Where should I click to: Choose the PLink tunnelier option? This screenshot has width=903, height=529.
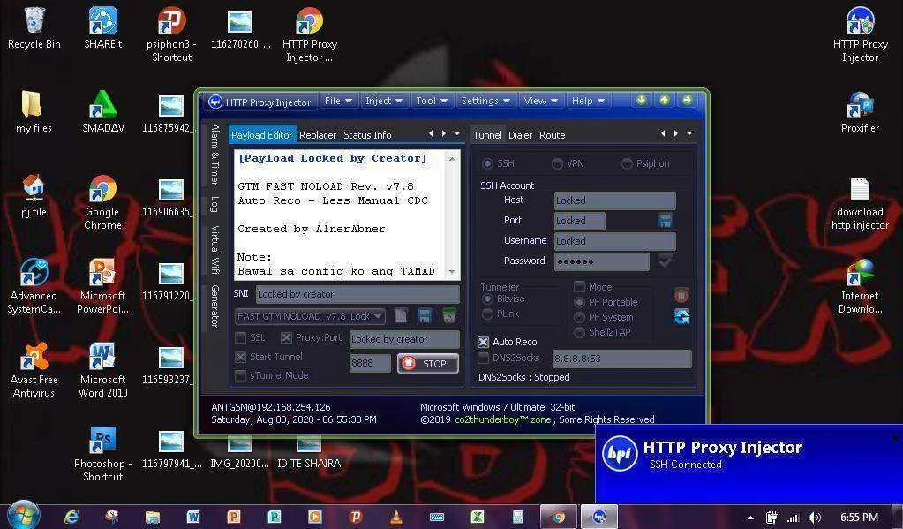tap(487, 314)
